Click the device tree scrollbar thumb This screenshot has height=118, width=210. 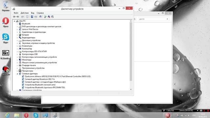pos(131,51)
